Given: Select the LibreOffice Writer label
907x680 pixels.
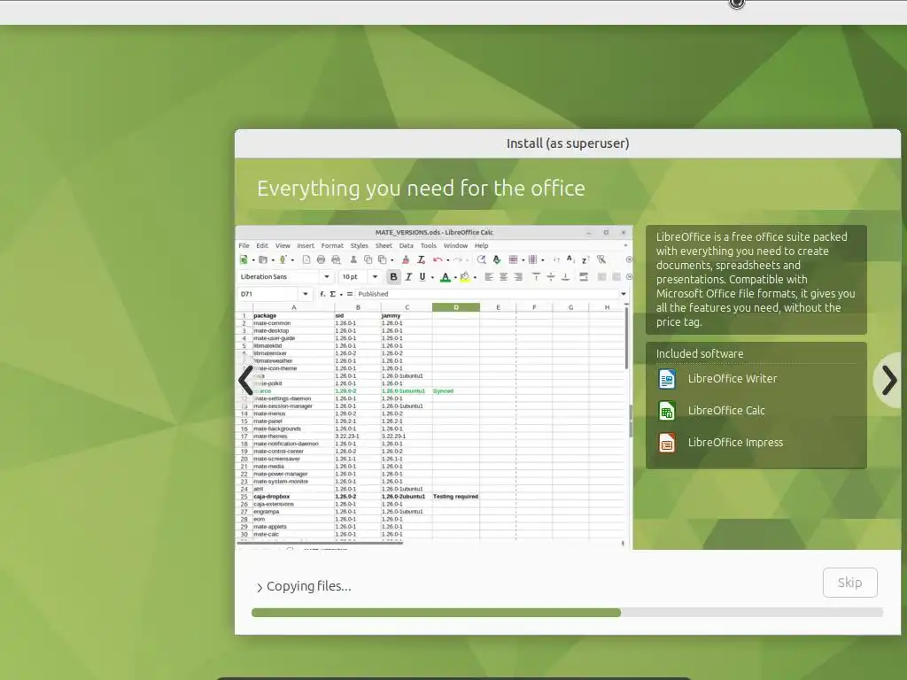Looking at the screenshot, I should pyautogui.click(x=733, y=379).
